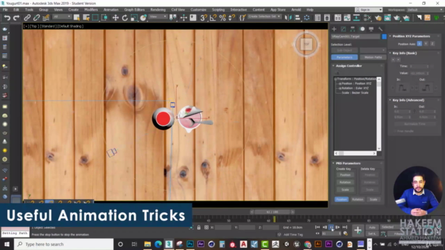
Task: Click the Go to Start playback button
Action: pyautogui.click(x=318, y=227)
